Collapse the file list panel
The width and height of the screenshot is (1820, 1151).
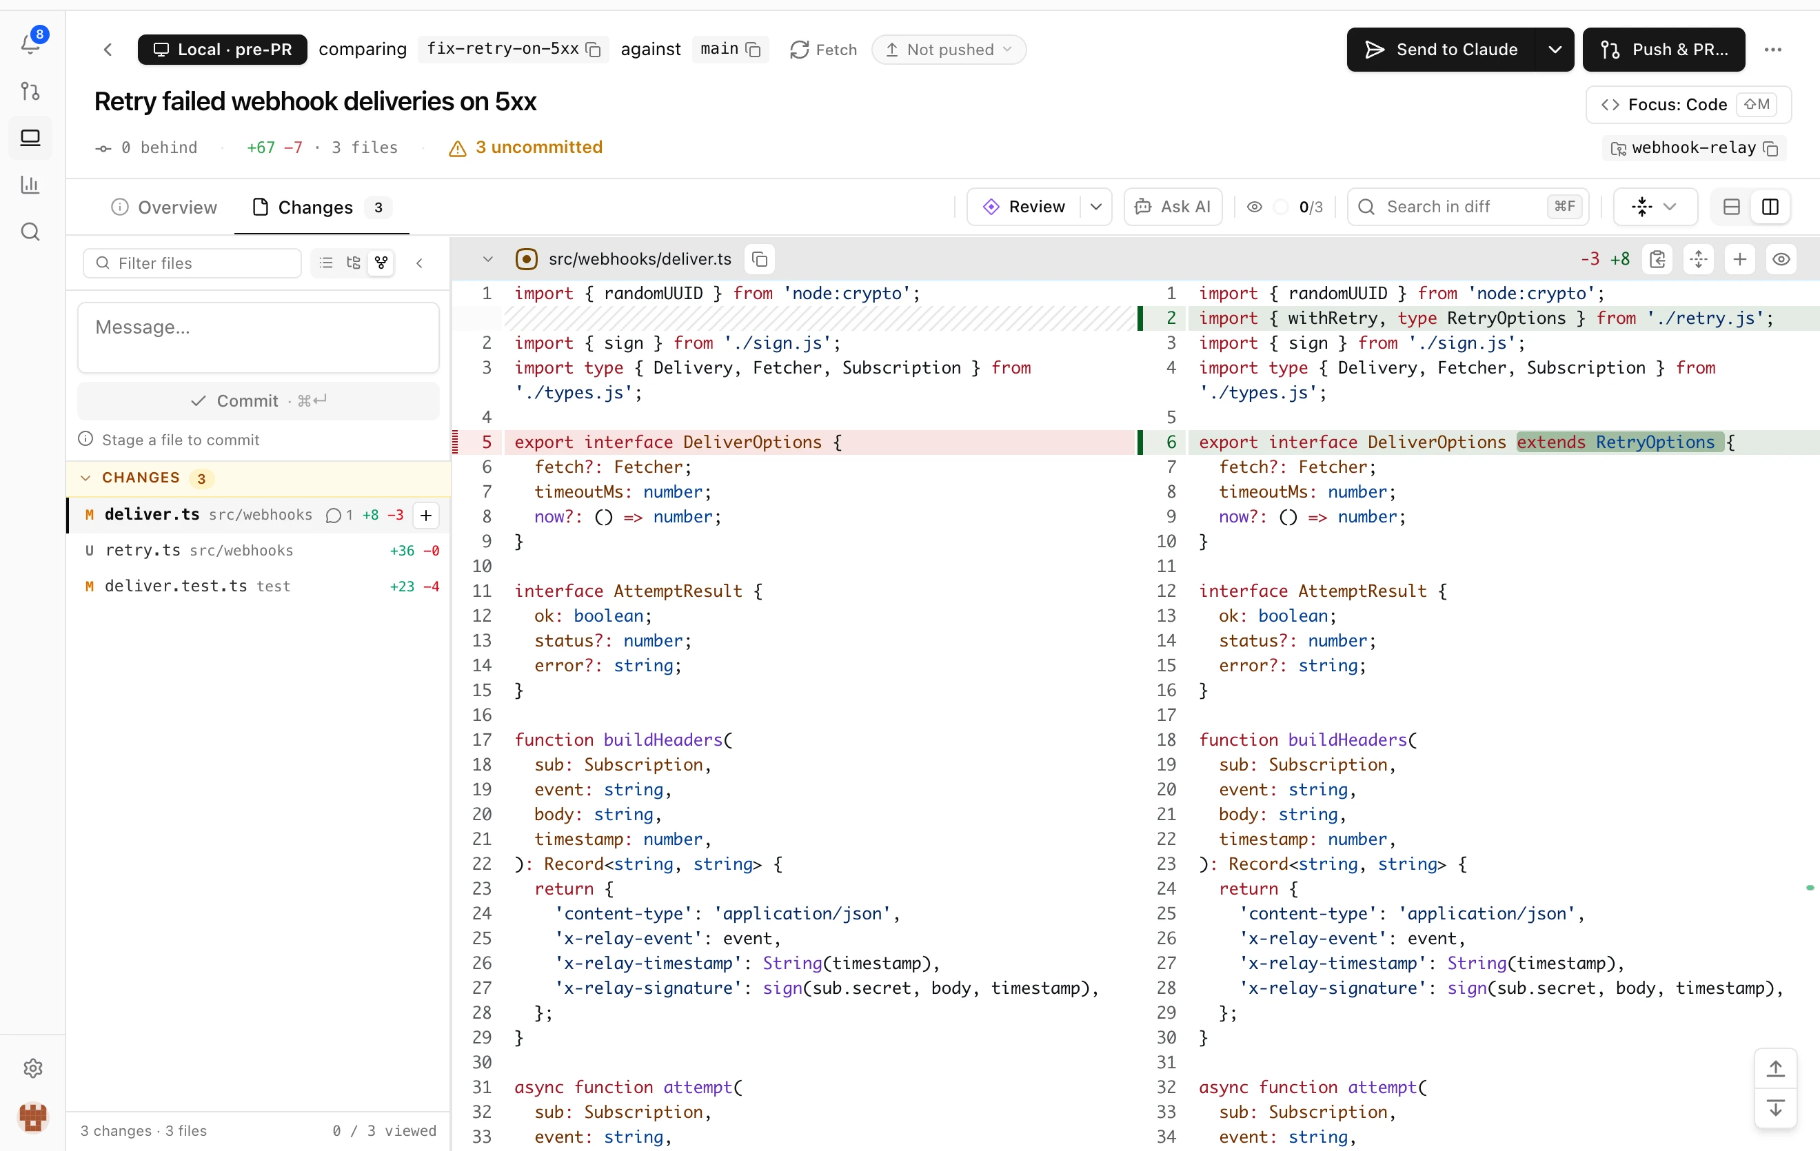pos(419,263)
